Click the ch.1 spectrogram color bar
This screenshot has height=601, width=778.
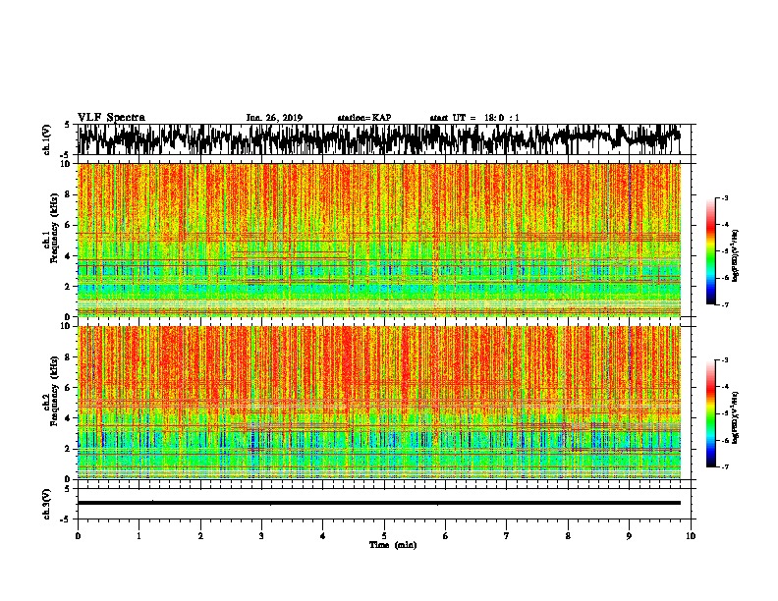point(710,250)
